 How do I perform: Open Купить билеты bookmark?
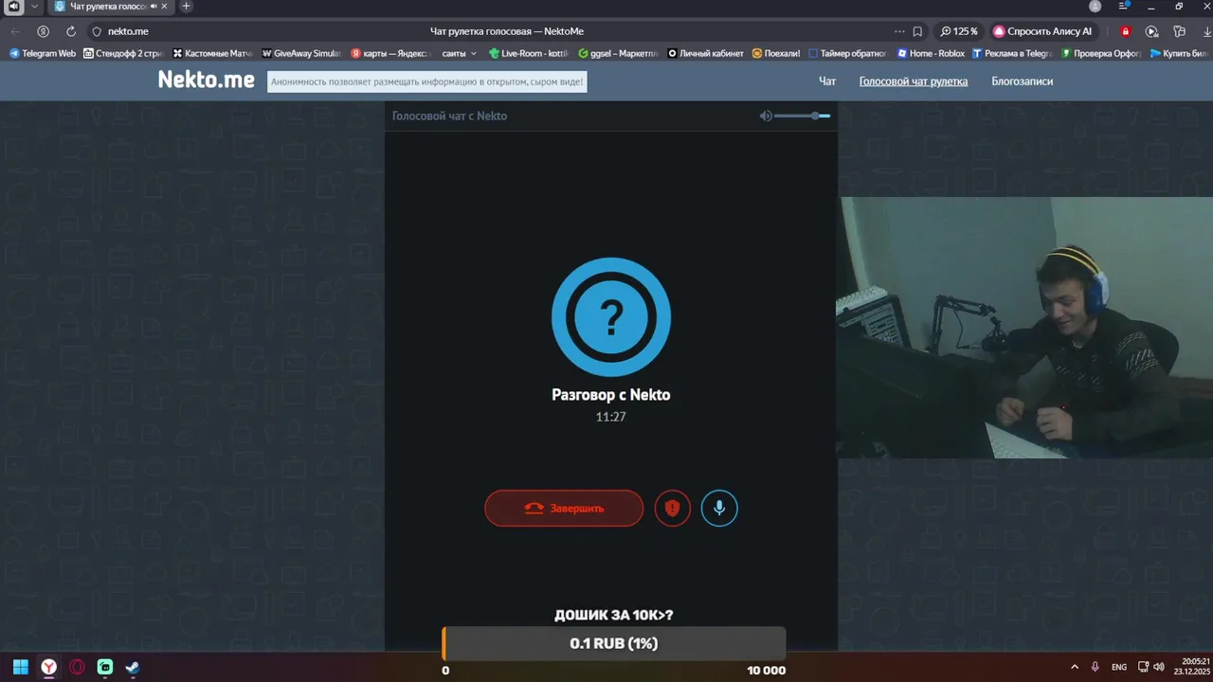coord(1181,54)
